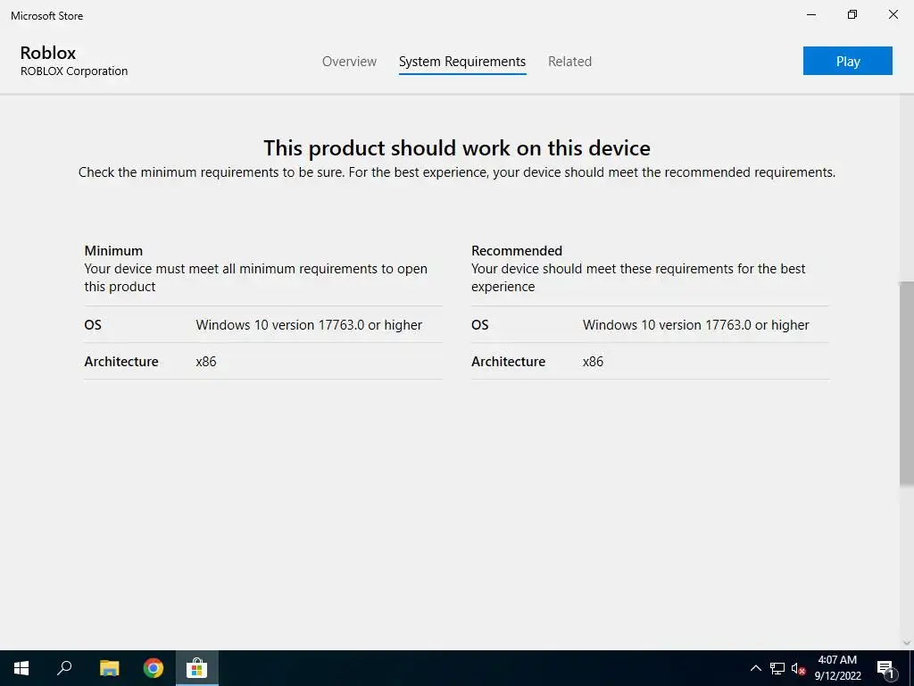Image resolution: width=914 pixels, height=686 pixels.
Task: Open taskbar search magnifier
Action: click(64, 668)
